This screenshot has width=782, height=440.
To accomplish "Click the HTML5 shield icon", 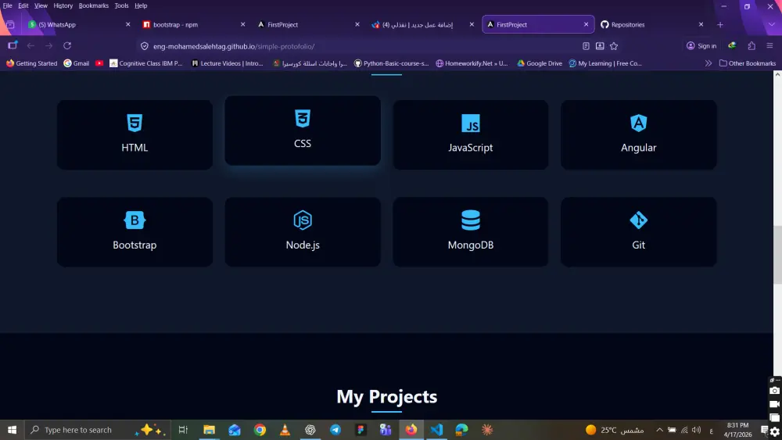I will (135, 123).
